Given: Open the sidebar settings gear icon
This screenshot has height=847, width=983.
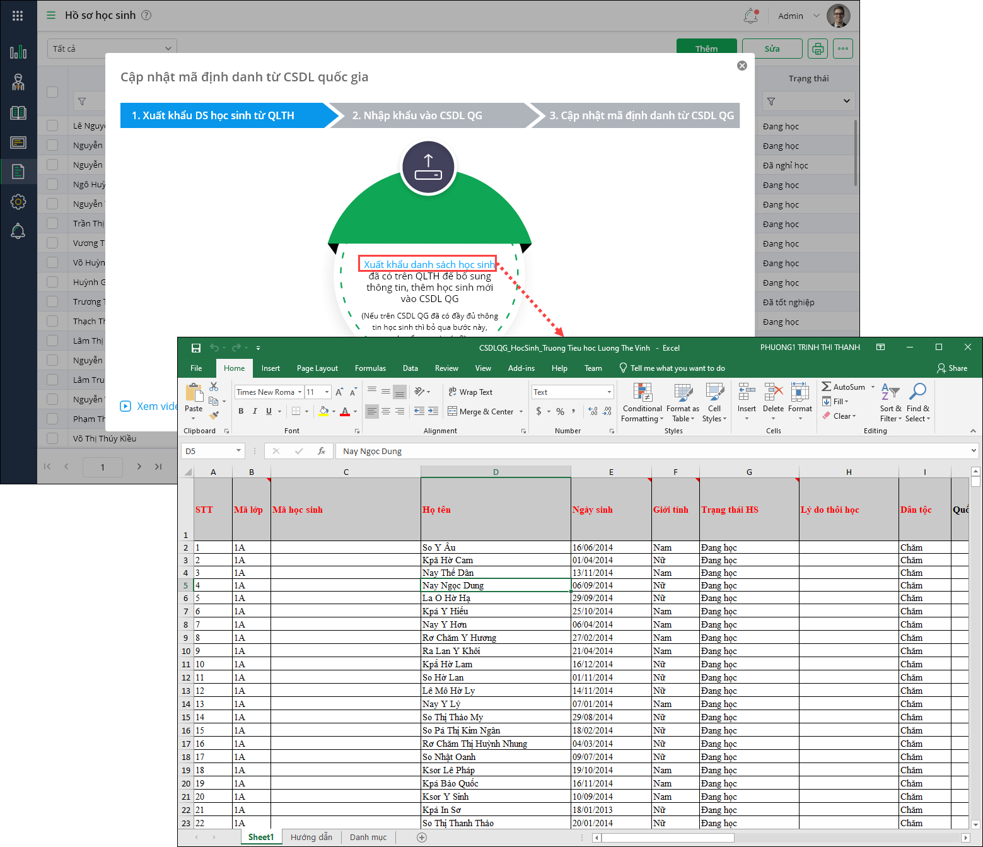Looking at the screenshot, I should (x=18, y=202).
